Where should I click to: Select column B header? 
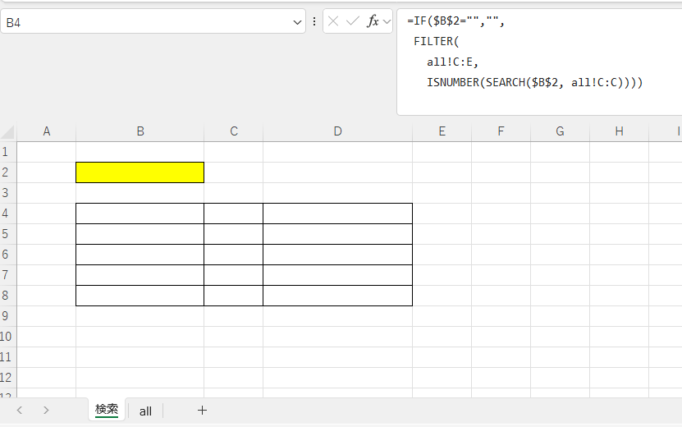[x=140, y=131]
